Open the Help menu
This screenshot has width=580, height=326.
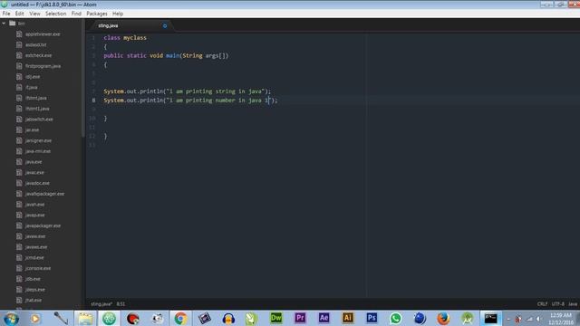(118, 14)
